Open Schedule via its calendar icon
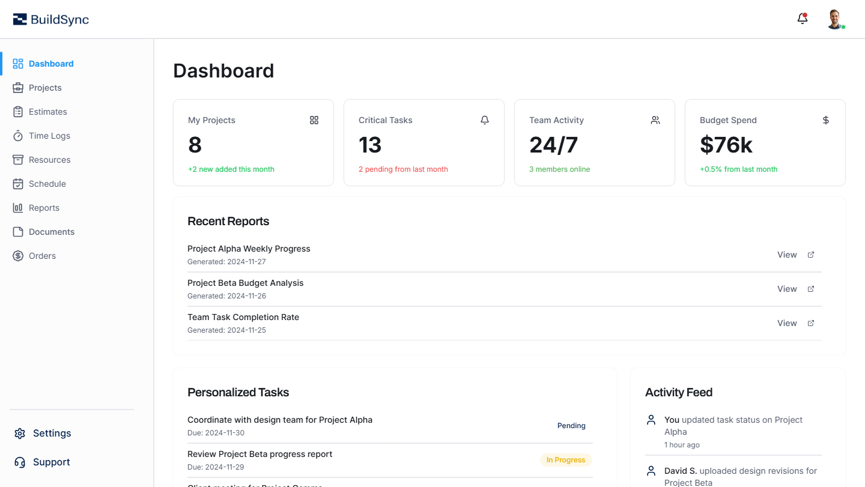Image resolution: width=865 pixels, height=487 pixels. [x=18, y=183]
